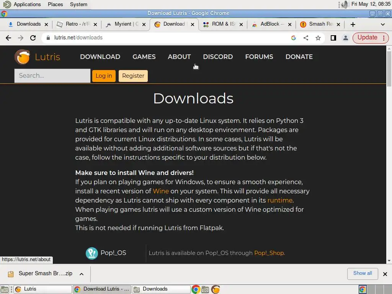The height and width of the screenshot is (294, 392).
Task: Open the System menu
Action: (78, 5)
